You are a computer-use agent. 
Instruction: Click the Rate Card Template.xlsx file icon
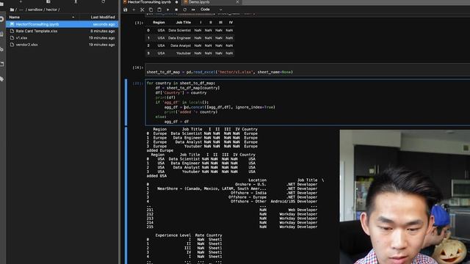click(x=12, y=31)
